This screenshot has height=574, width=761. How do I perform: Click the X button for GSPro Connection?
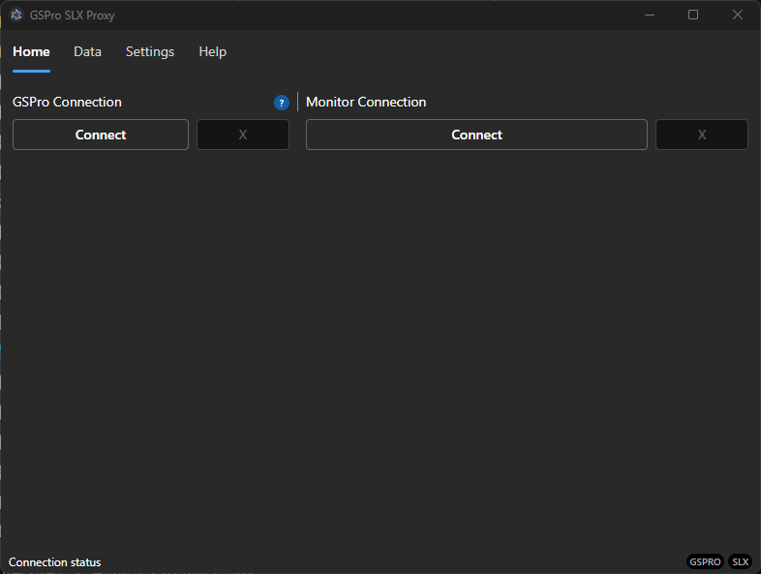[243, 135]
